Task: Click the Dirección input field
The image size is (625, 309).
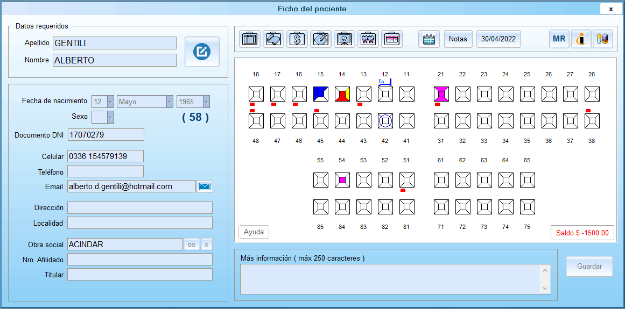Action: 140,208
